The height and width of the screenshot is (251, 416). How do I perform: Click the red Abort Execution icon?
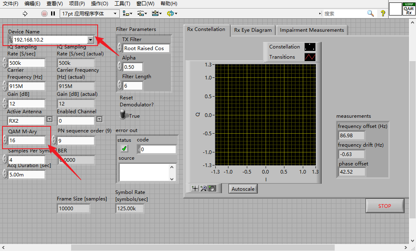[x=44, y=13]
